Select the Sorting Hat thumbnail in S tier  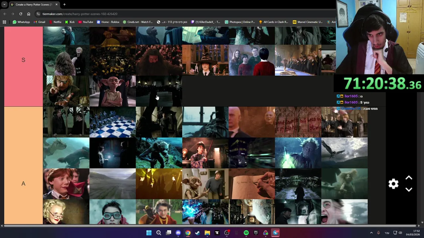click(x=205, y=60)
